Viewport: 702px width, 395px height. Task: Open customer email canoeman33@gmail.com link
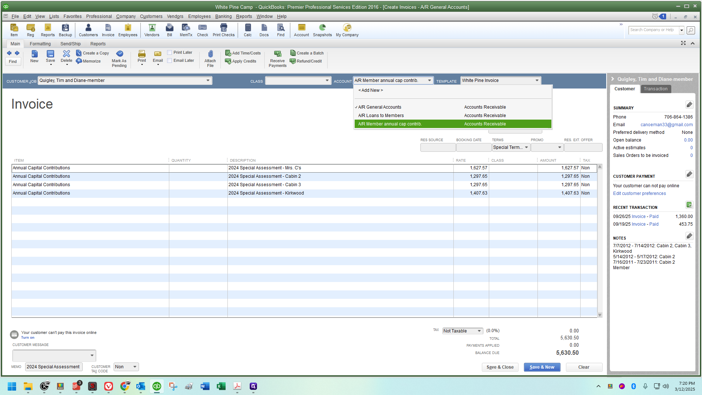[x=667, y=125]
